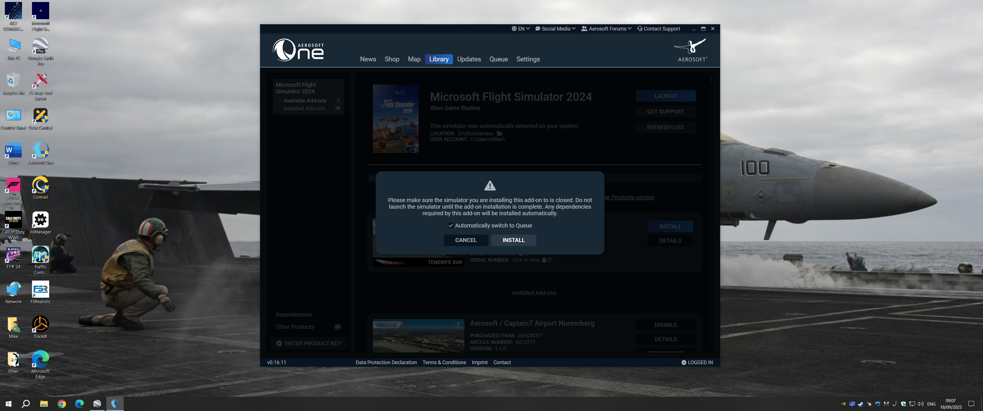
Task: Open Control Panel desktop icon
Action: pyautogui.click(x=13, y=118)
